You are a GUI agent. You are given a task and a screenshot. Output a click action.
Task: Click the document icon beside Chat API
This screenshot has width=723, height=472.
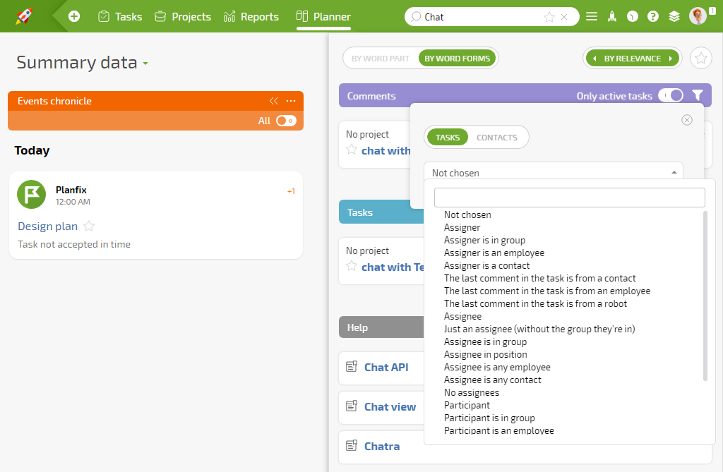(x=352, y=366)
